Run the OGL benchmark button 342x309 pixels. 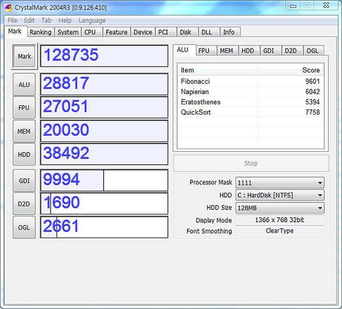24,227
